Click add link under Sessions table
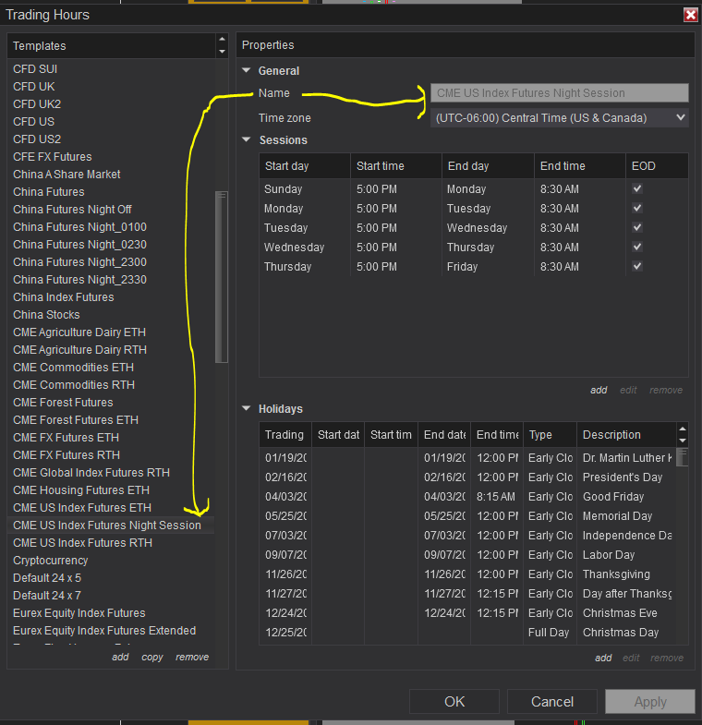Screen dimensions: 702x725 click(599, 390)
